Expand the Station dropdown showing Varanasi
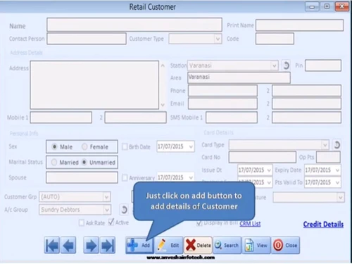The width and height of the screenshot is (352, 264). [274, 65]
